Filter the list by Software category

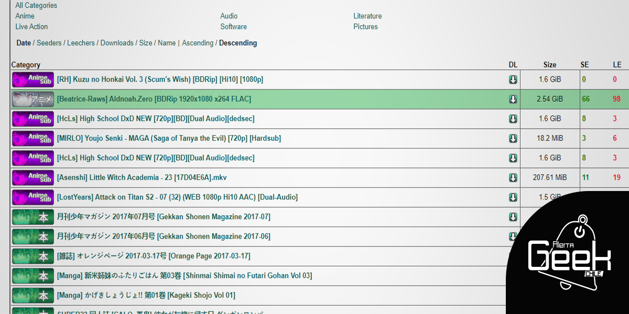click(x=233, y=27)
